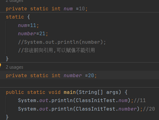Click the 'main' method name

pyautogui.click(x=70, y=92)
